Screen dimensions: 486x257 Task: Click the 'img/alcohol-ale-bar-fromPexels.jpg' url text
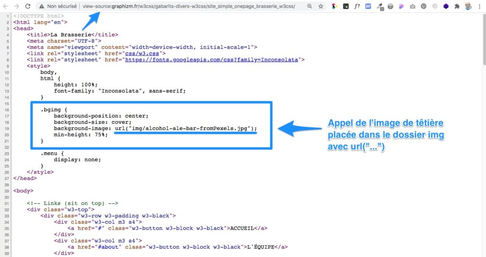(190, 128)
